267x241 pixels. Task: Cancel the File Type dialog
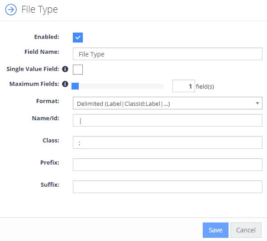[x=246, y=230]
